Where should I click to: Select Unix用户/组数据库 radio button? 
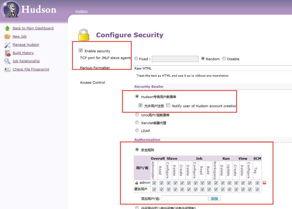point(137,114)
